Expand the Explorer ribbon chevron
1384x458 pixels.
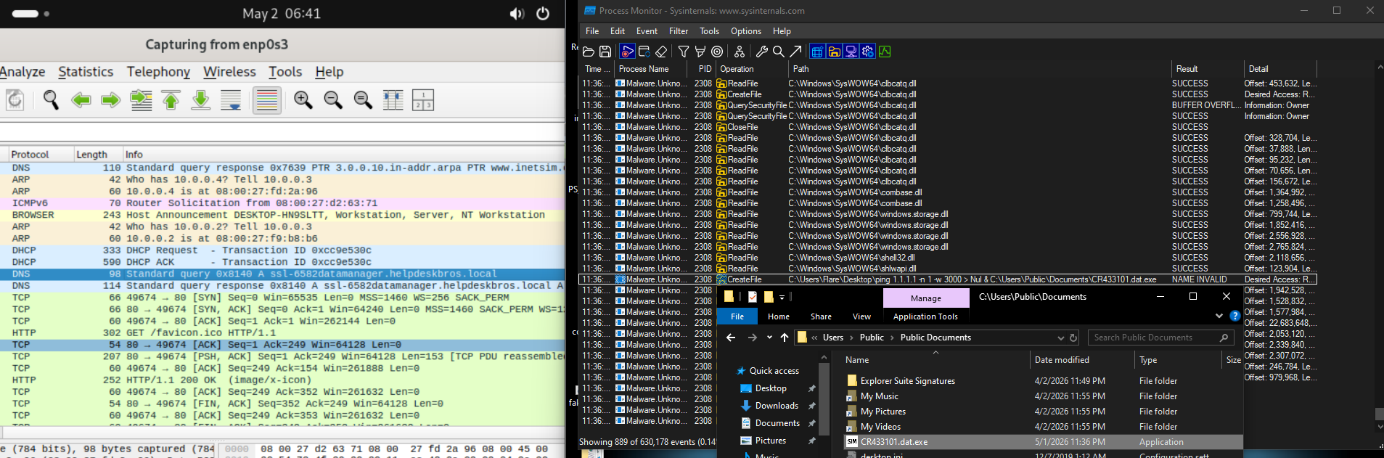click(1219, 316)
